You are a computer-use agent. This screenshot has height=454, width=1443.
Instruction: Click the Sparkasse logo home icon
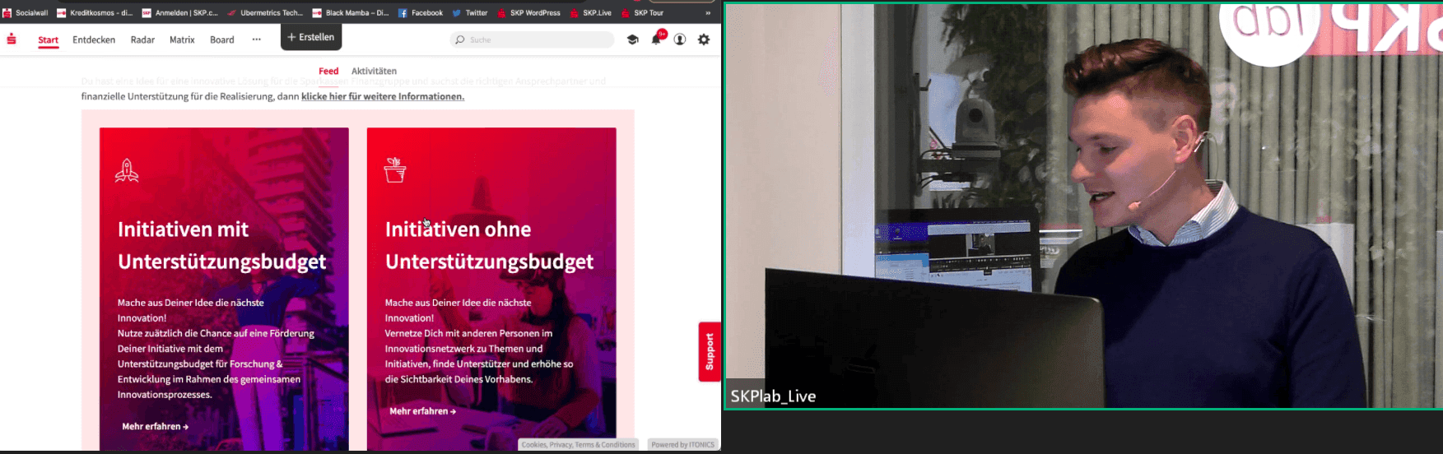tap(12, 39)
